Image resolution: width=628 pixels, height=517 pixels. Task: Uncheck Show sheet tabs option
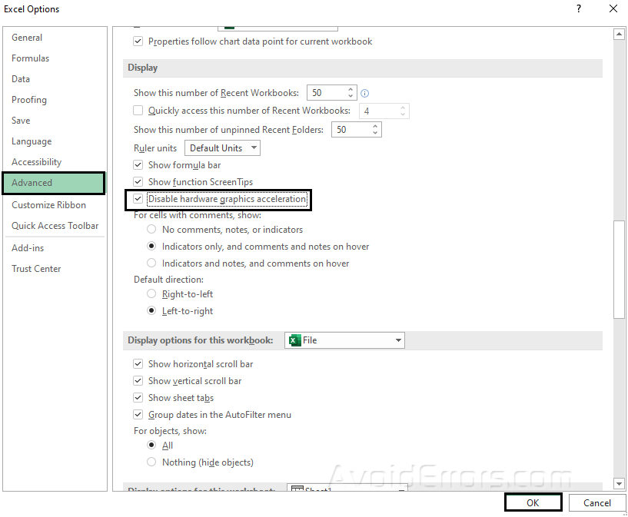click(x=138, y=398)
